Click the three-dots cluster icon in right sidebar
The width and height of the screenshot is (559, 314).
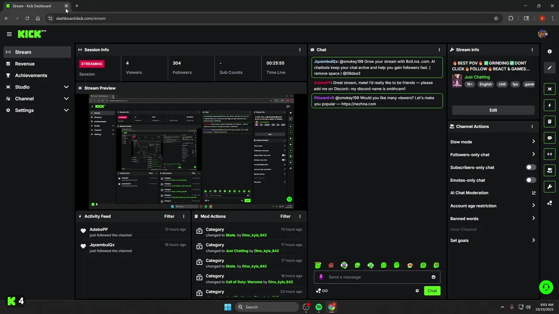click(549, 203)
